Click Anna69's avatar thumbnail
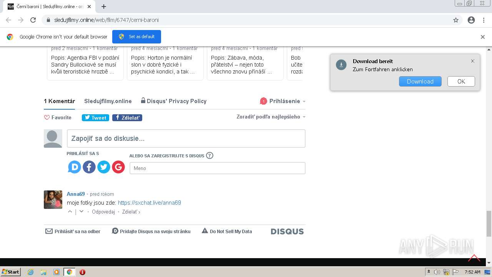The width and height of the screenshot is (492, 277). (x=53, y=200)
